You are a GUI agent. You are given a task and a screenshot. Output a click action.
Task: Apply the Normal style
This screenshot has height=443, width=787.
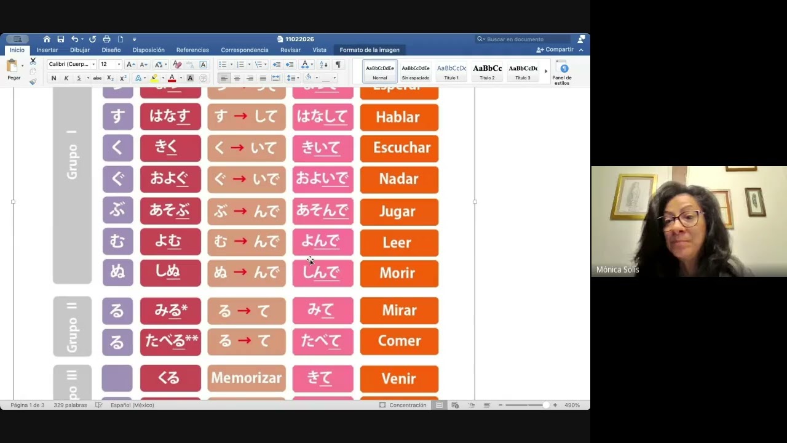click(x=380, y=71)
